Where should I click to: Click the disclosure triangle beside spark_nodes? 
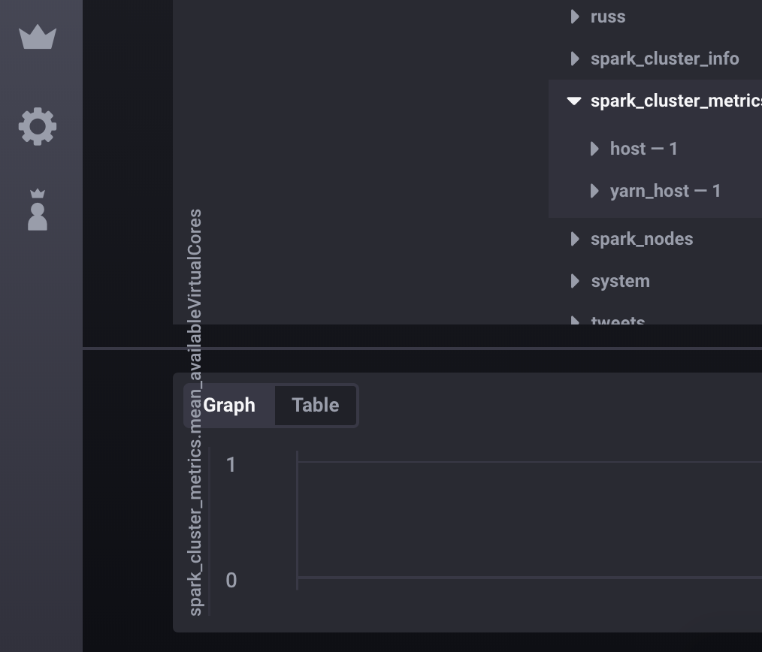click(x=574, y=239)
